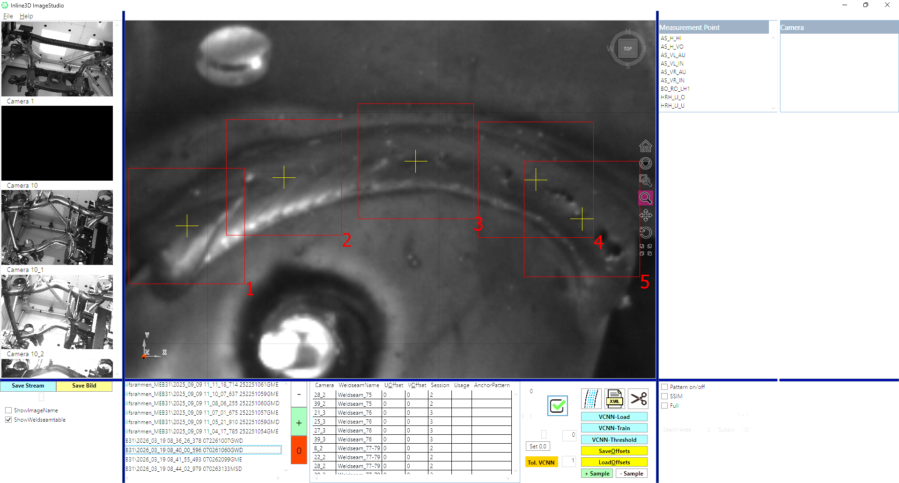
Task: Click the TOP face of view cube
Action: coord(627,49)
